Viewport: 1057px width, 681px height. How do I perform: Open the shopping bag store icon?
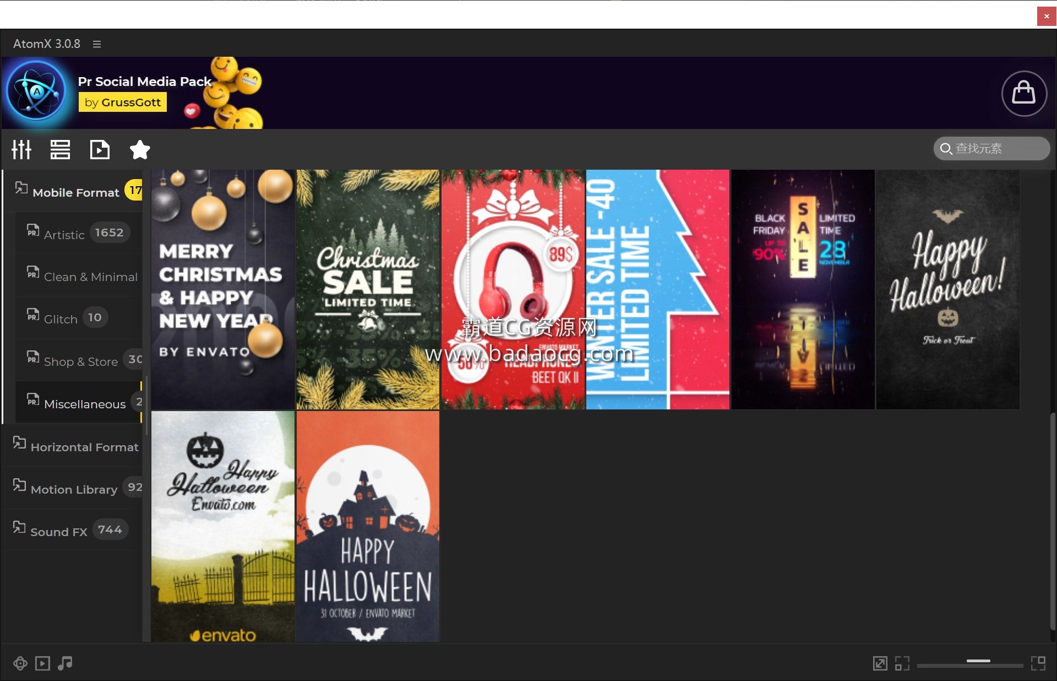click(x=1023, y=93)
